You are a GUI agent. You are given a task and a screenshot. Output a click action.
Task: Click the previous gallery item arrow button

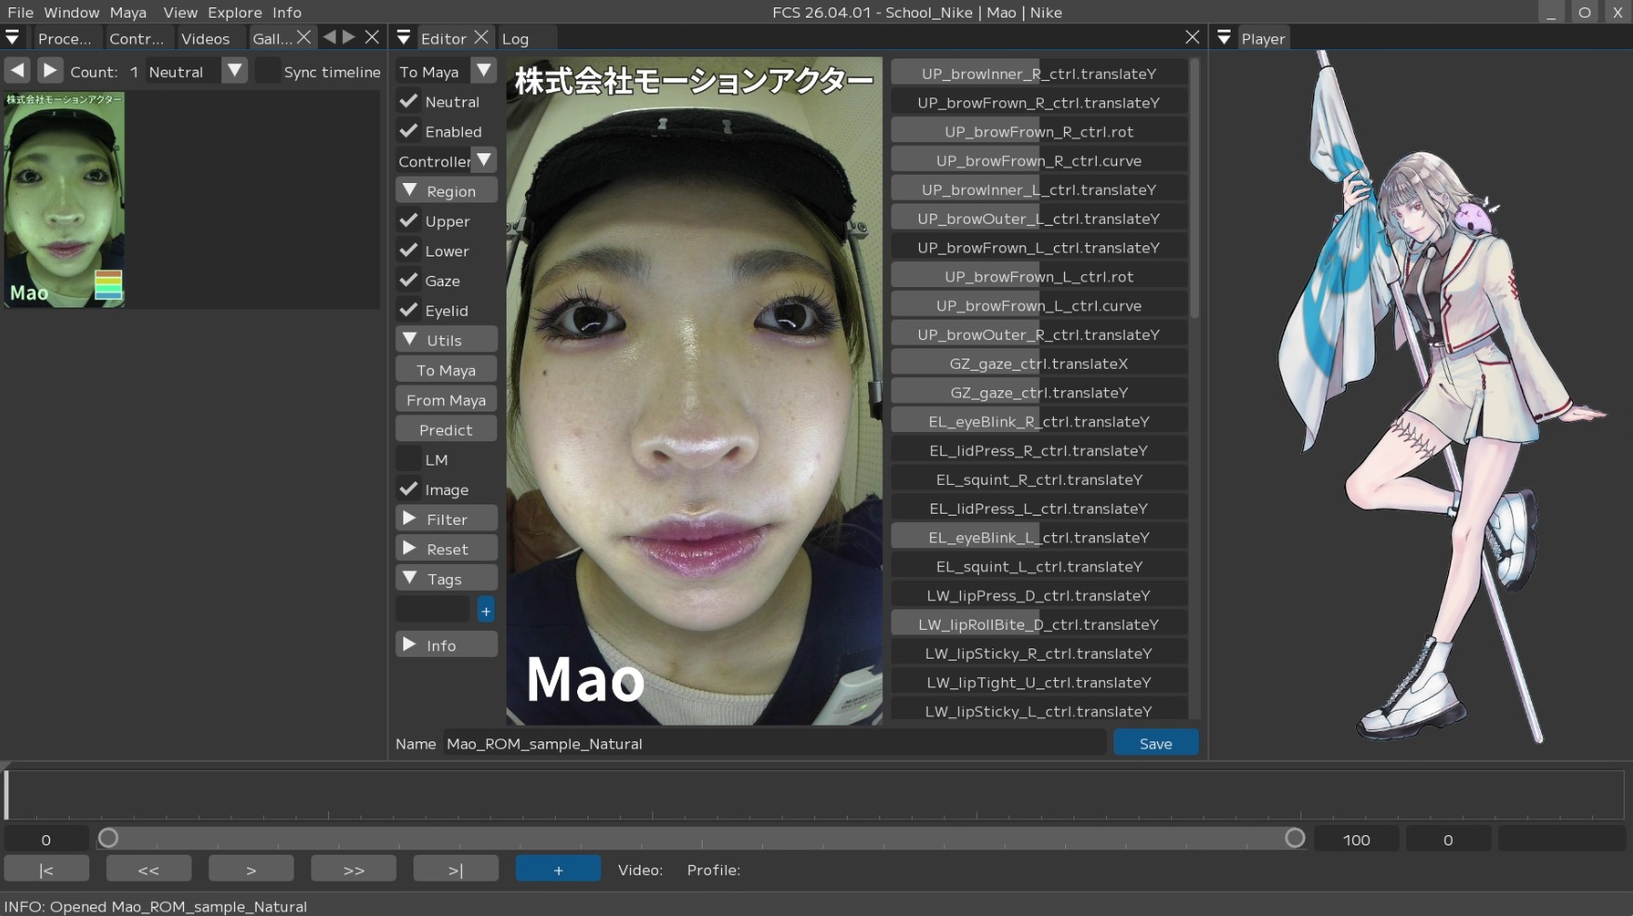click(x=18, y=71)
